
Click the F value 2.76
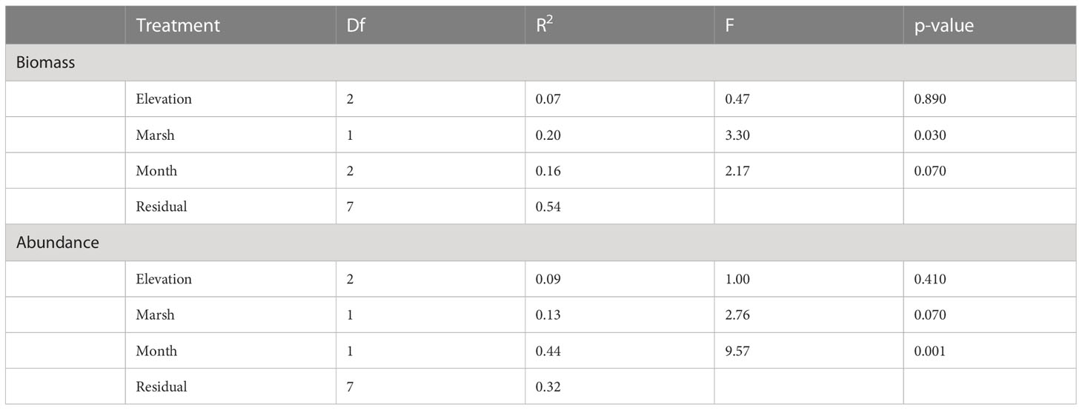(x=737, y=315)
